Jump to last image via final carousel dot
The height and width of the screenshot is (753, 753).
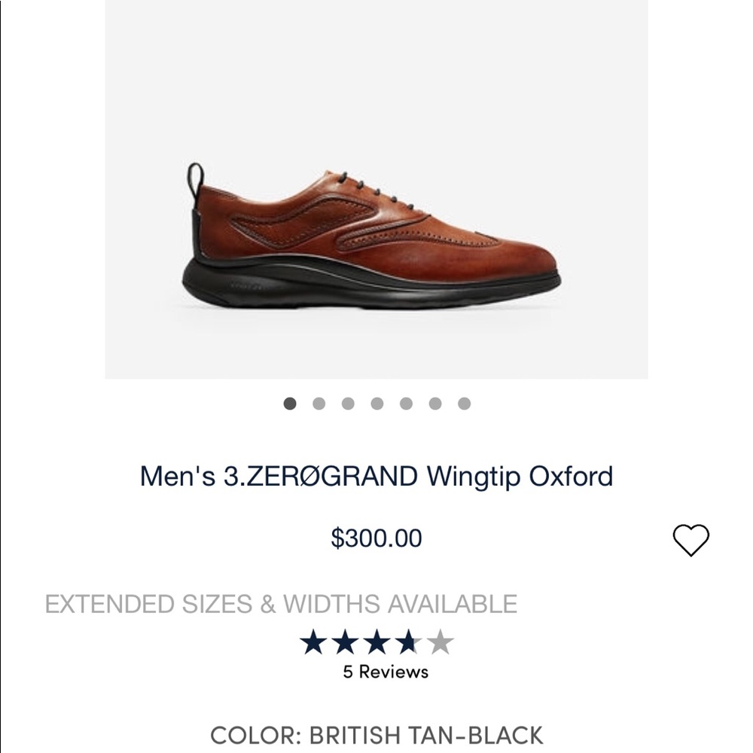click(x=462, y=404)
